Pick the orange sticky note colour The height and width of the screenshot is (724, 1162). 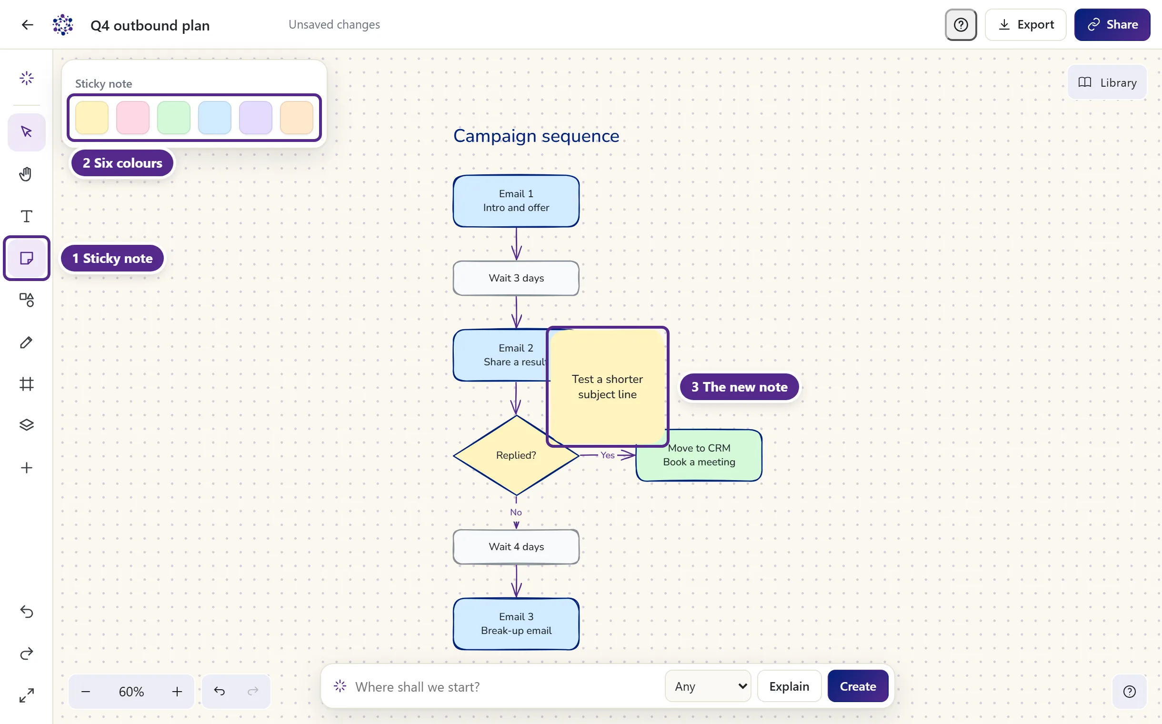(296, 117)
